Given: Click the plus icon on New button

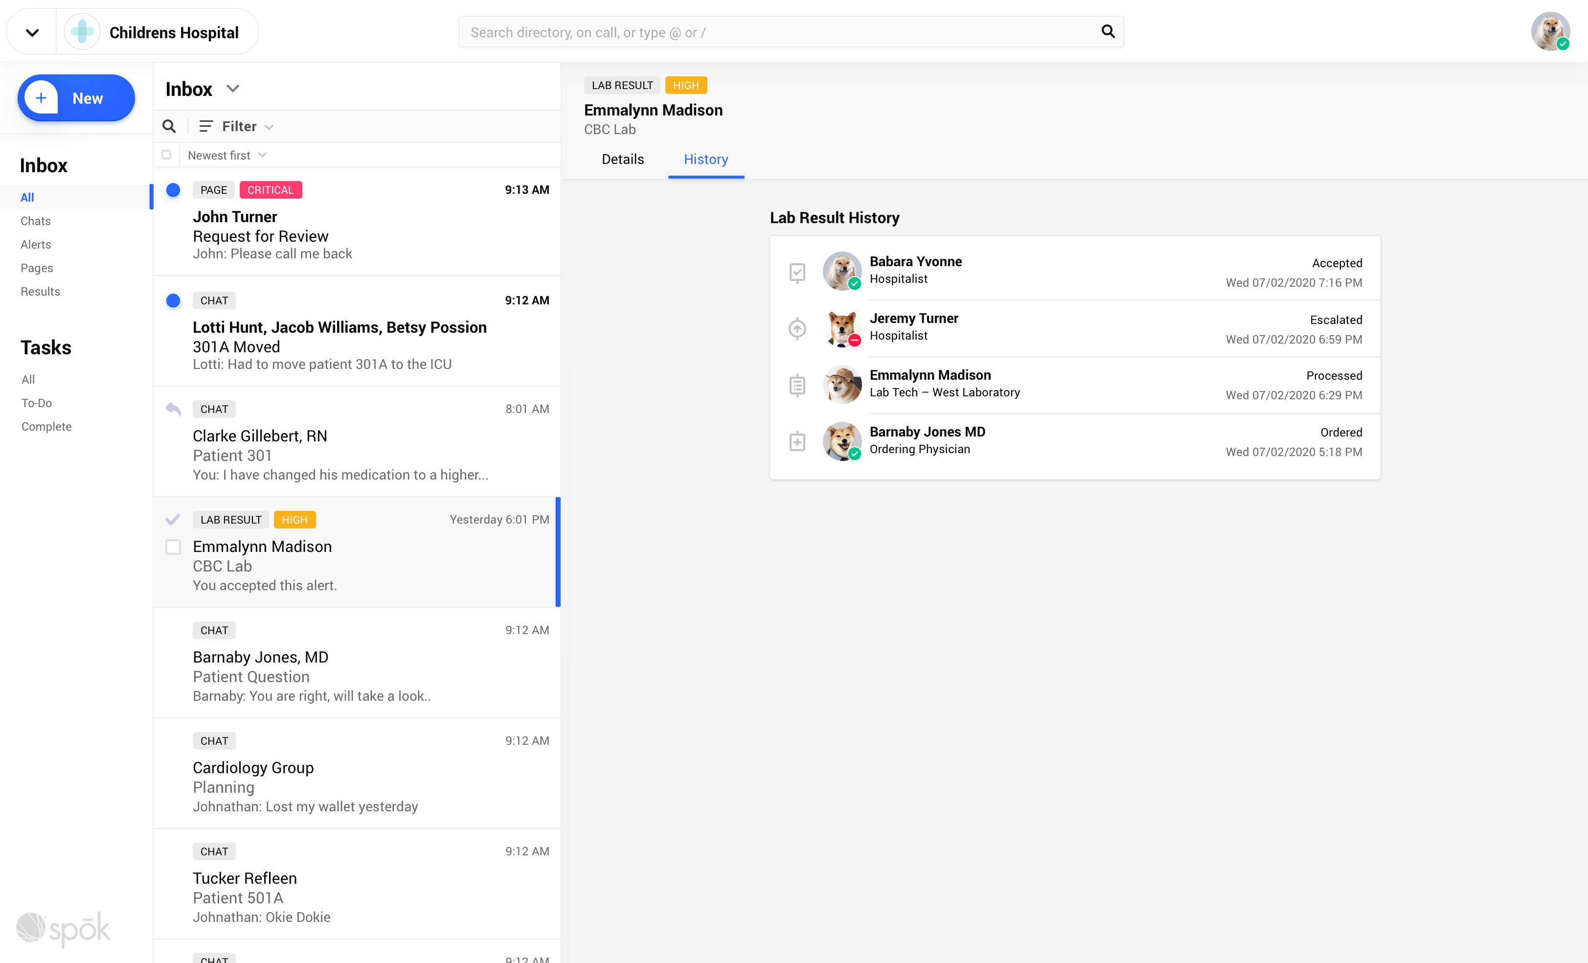Looking at the screenshot, I should (41, 98).
